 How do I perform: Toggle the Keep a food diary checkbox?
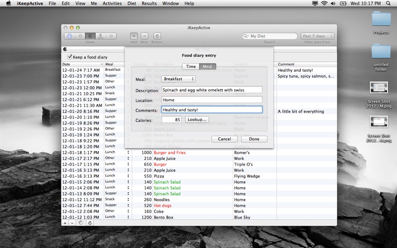click(x=70, y=57)
